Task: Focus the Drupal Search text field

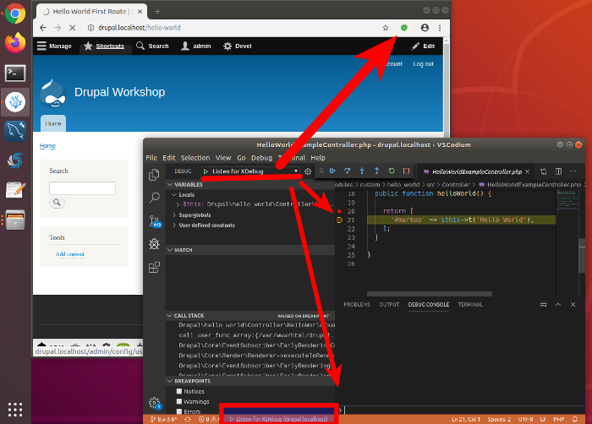Action: pyautogui.click(x=82, y=188)
